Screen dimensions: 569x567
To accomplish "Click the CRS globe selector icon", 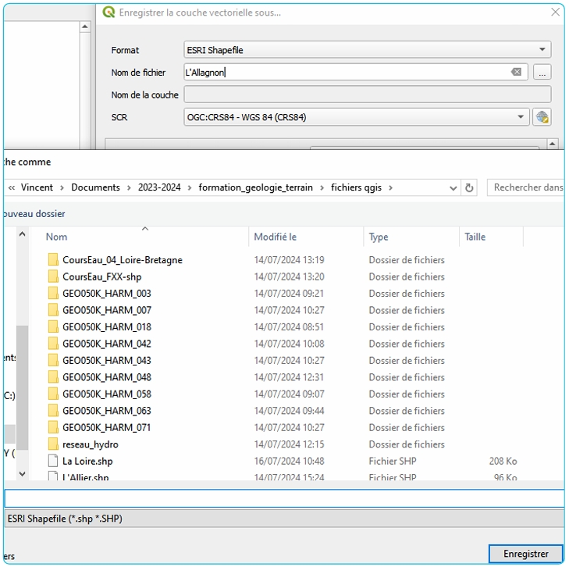I will 542,118.
